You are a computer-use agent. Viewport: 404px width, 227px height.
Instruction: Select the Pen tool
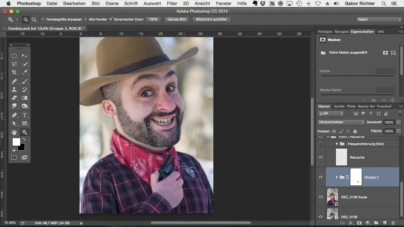(x=14, y=115)
